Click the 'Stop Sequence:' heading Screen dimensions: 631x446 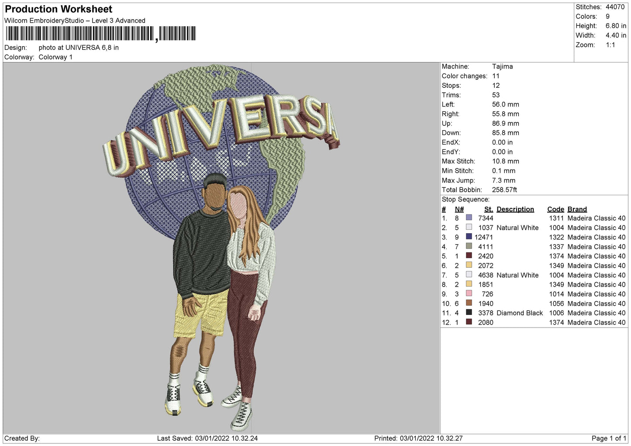pyautogui.click(x=465, y=200)
